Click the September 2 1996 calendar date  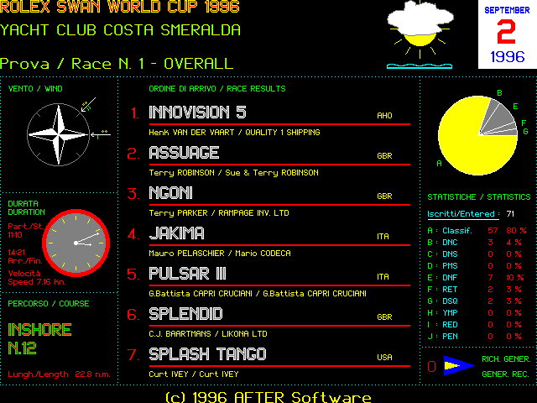coord(507,34)
